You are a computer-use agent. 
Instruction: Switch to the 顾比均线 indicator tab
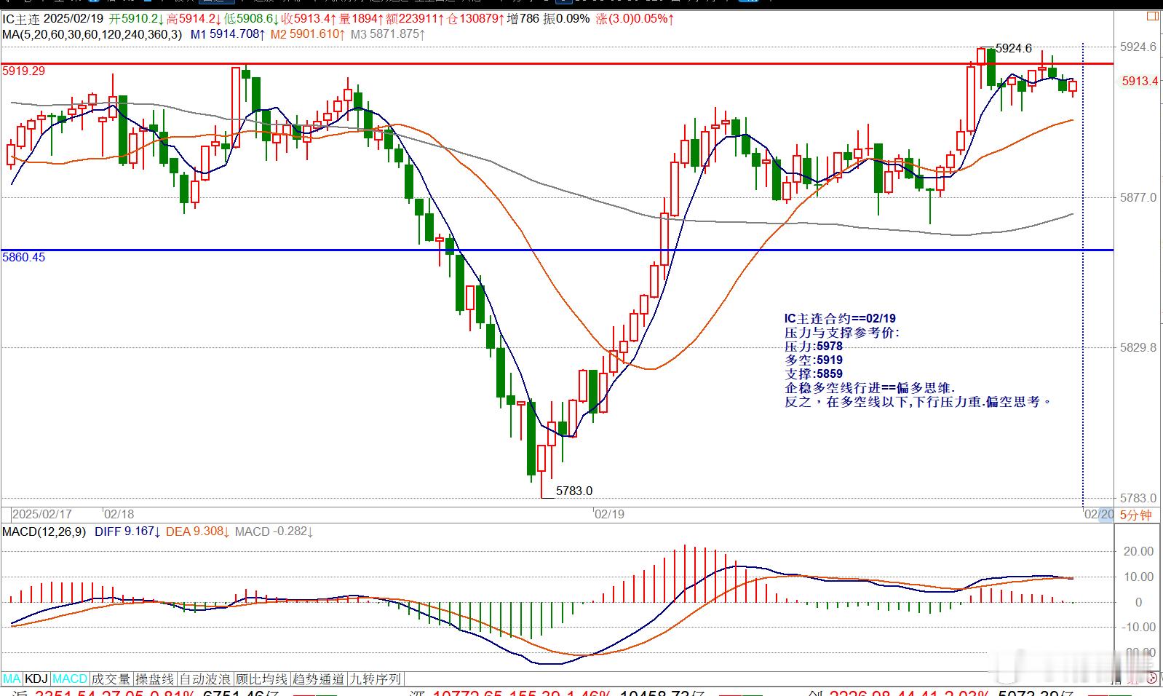262,679
